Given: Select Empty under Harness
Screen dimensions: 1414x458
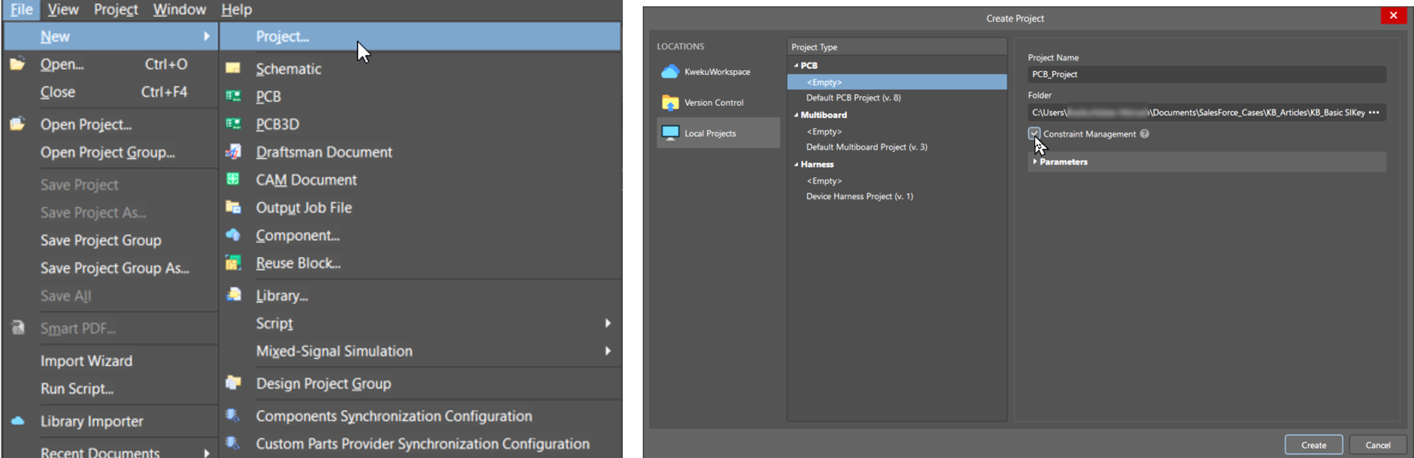Looking at the screenshot, I should tap(824, 181).
